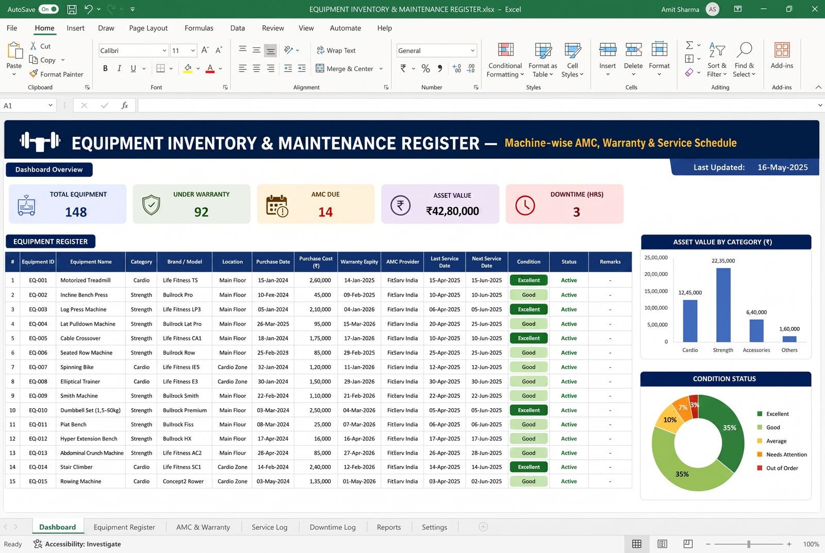
Task: Click the Add-ins icon
Action: point(782,50)
